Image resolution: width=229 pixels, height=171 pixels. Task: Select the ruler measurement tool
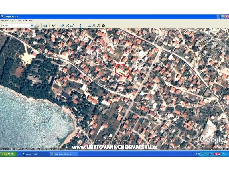tap(80, 26)
